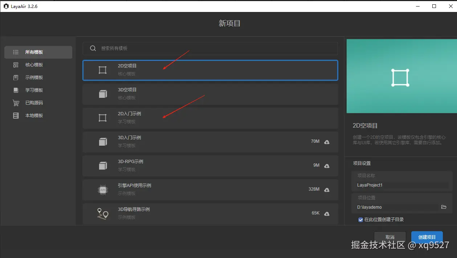Download the 3D入门示例 template via cloud icon
This screenshot has height=258, width=457.
[327, 142]
